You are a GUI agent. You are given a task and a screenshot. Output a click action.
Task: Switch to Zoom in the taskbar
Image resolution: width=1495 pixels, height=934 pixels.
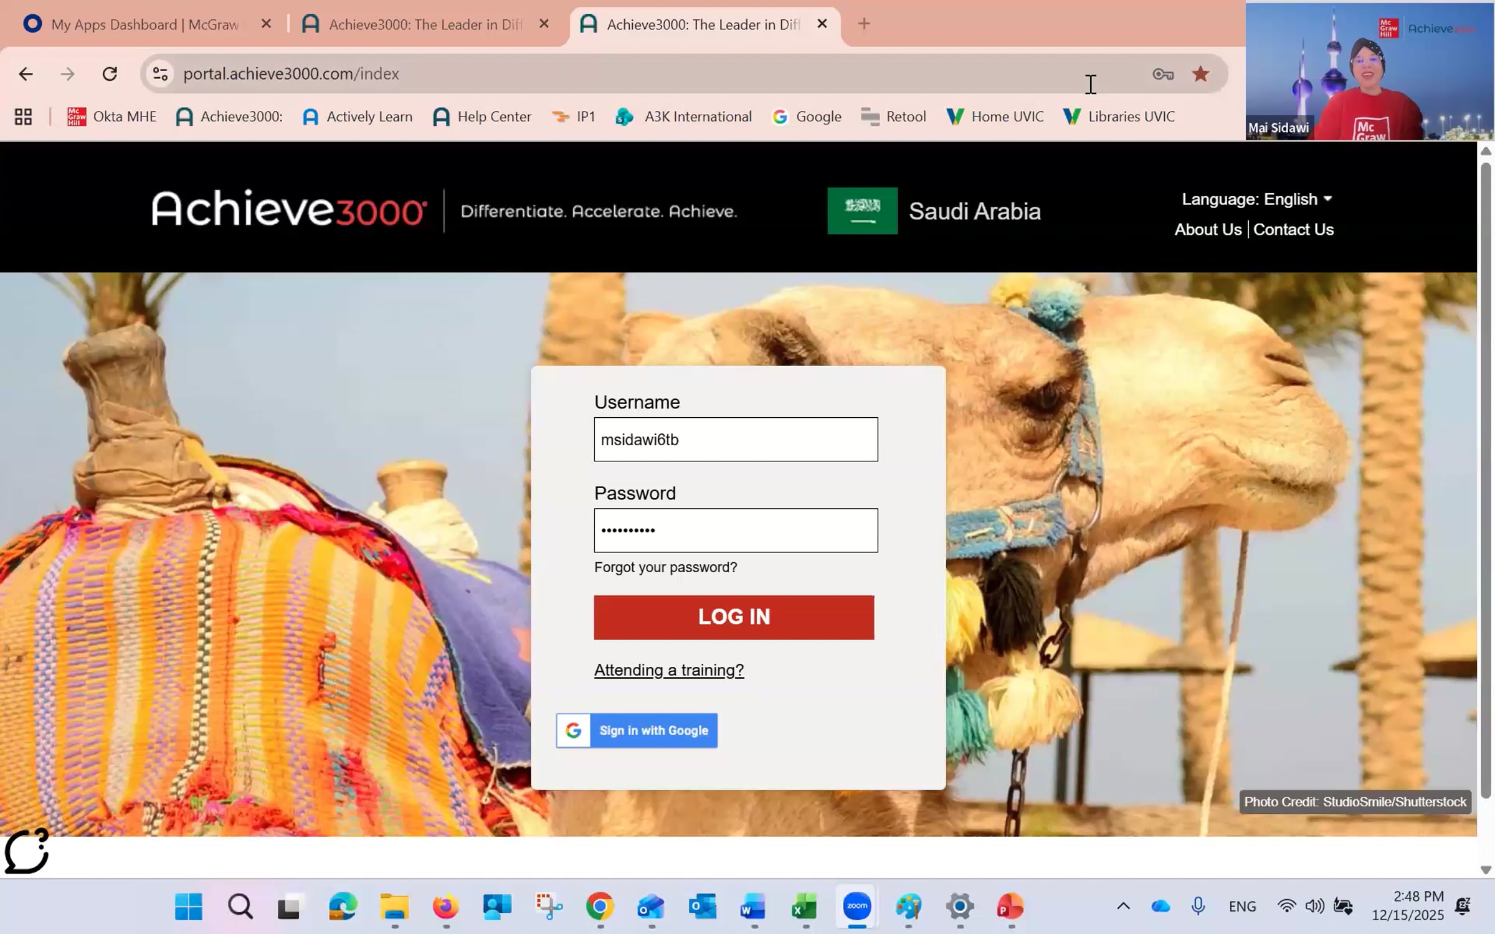click(857, 906)
